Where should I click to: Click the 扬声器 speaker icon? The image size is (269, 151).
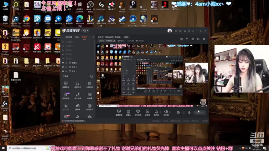click(166, 112)
